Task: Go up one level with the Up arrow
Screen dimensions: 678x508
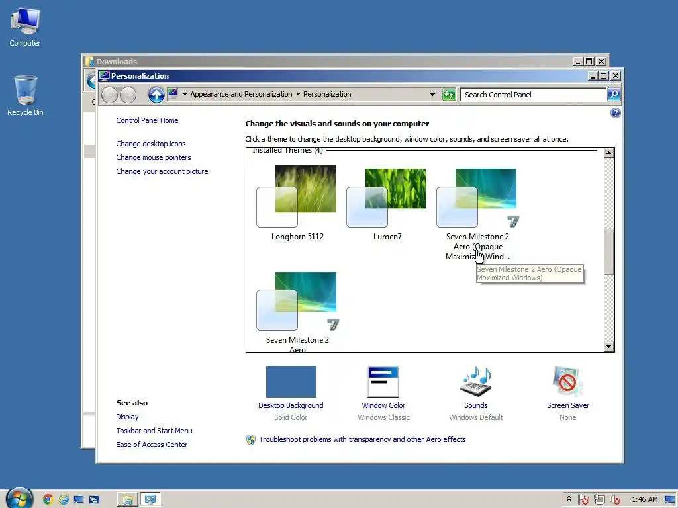Action: coord(156,95)
